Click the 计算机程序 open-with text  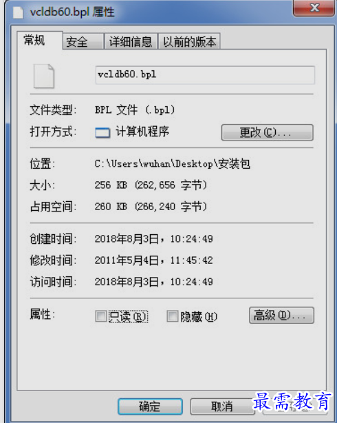click(x=142, y=132)
